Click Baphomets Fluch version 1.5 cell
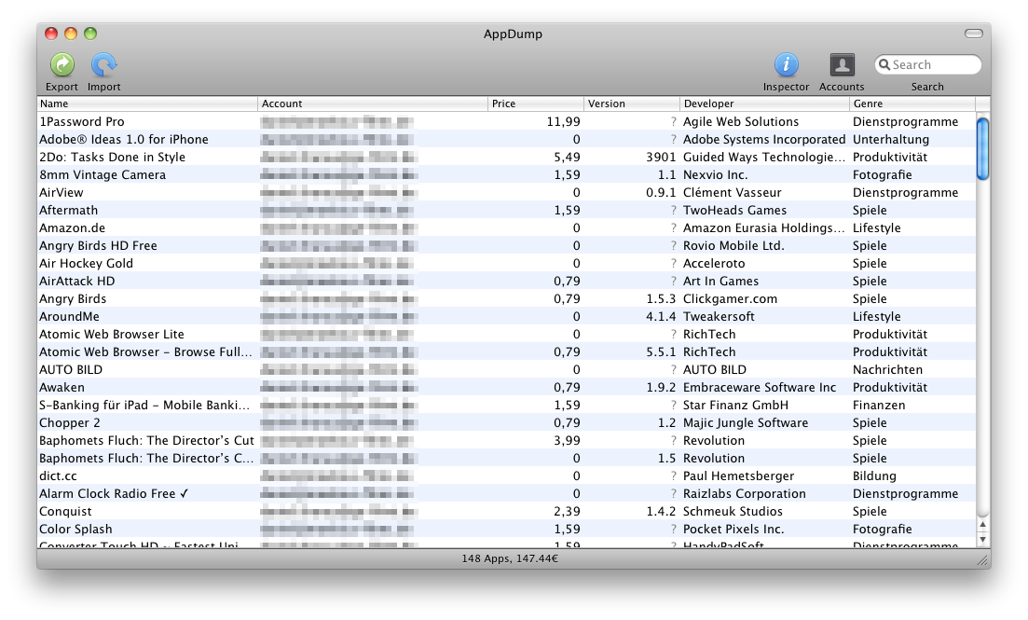This screenshot has width=1028, height=620. (x=666, y=458)
